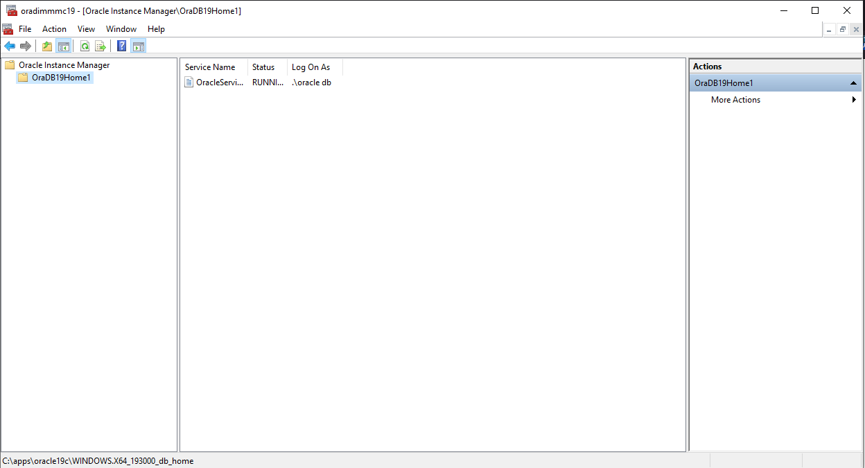
Task: Click the Back navigation arrow
Action: (9, 46)
